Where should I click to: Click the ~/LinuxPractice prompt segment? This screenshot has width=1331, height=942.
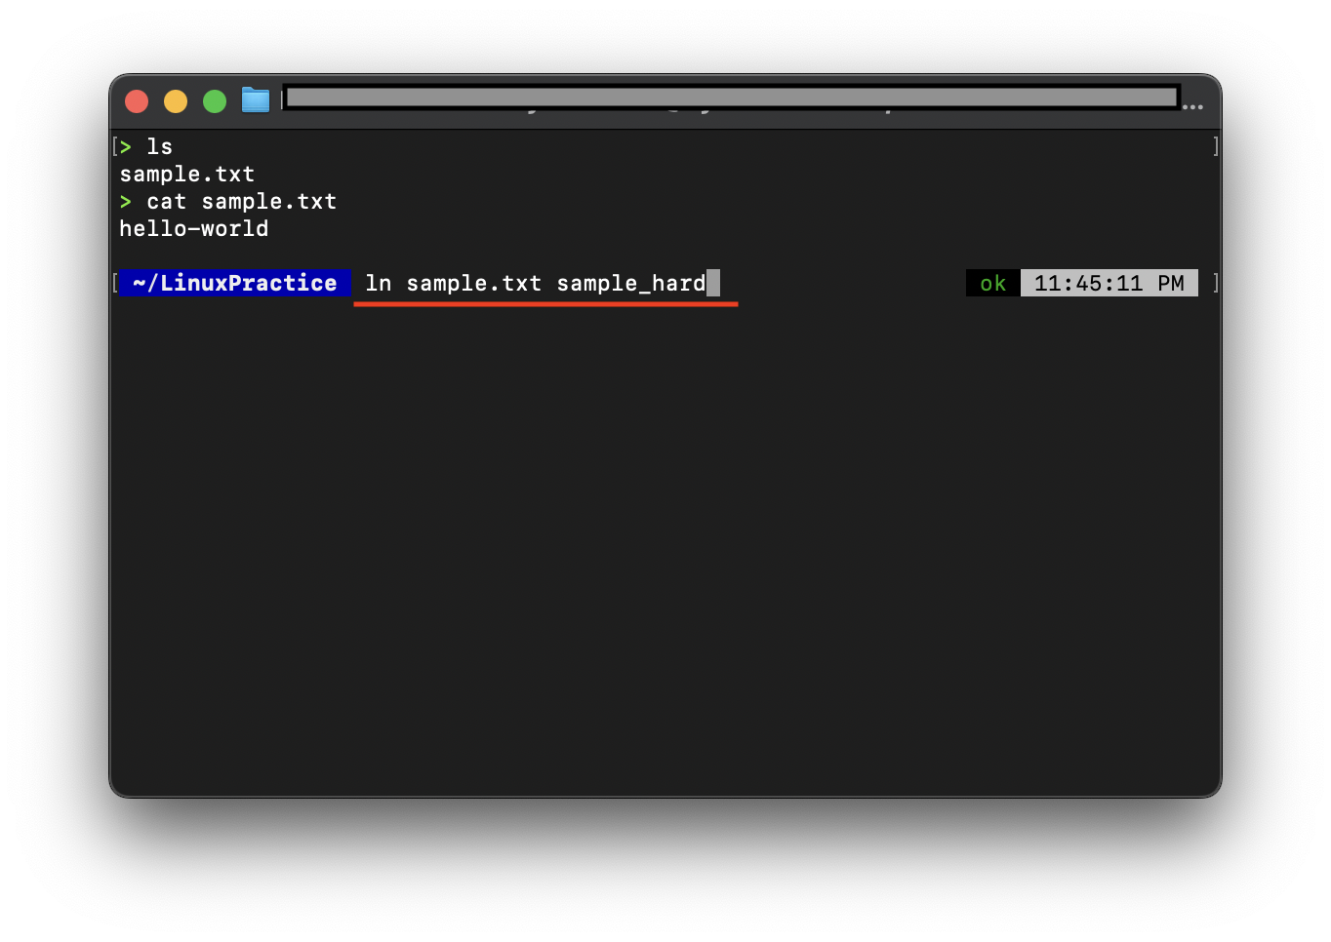(x=234, y=283)
